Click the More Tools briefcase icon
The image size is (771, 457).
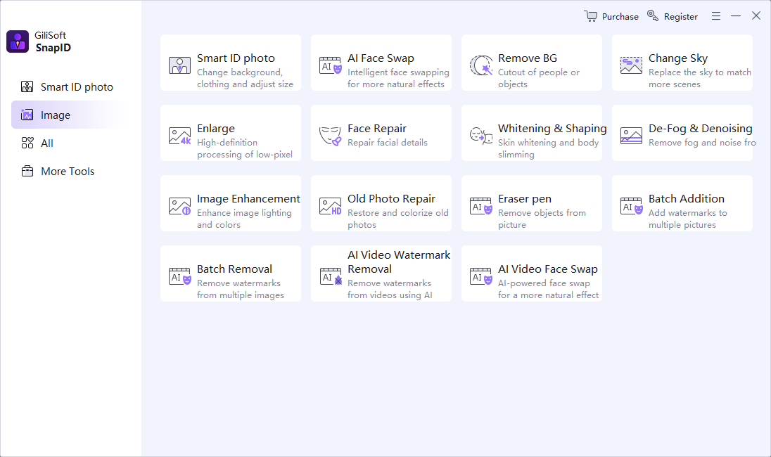(x=27, y=171)
